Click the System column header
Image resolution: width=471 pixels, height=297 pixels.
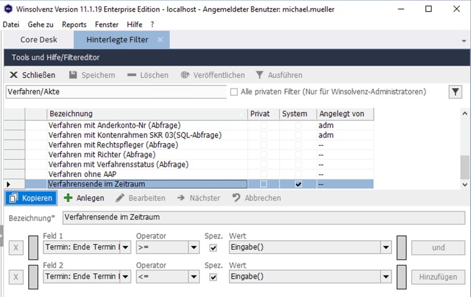click(x=298, y=114)
